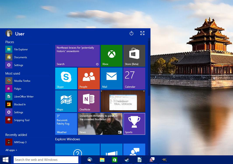This screenshot has height=164, width=233.
Task: Open the Store icon on the taskbar
Action: (115, 160)
